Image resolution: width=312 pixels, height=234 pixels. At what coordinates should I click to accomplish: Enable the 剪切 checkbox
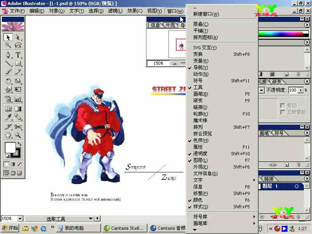282,105
